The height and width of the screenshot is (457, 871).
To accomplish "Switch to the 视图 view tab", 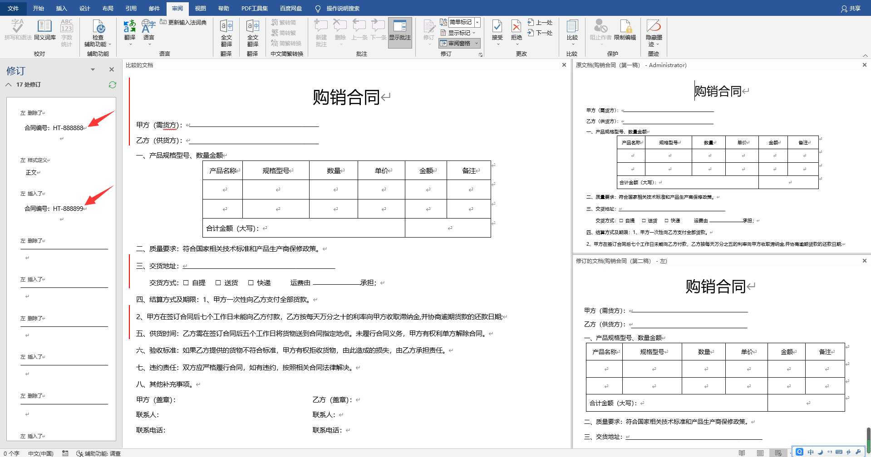I will click(x=200, y=9).
